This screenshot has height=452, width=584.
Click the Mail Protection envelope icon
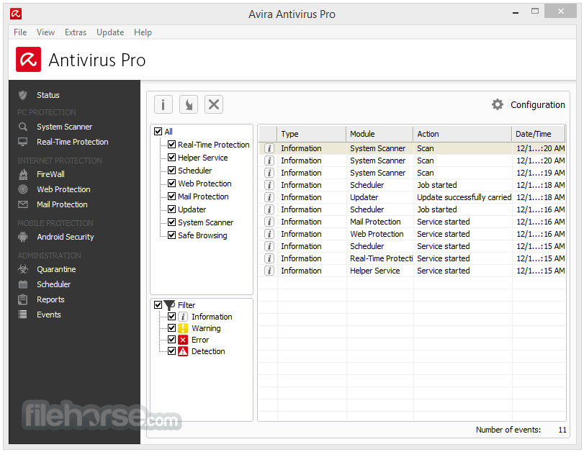[x=23, y=204]
